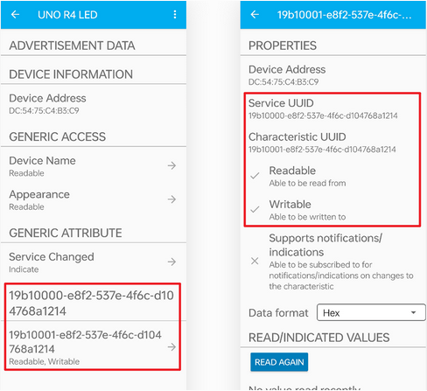Tap the Writable checkmark indicator
Image resolution: width=427 pixels, height=391 pixels.
click(x=255, y=209)
